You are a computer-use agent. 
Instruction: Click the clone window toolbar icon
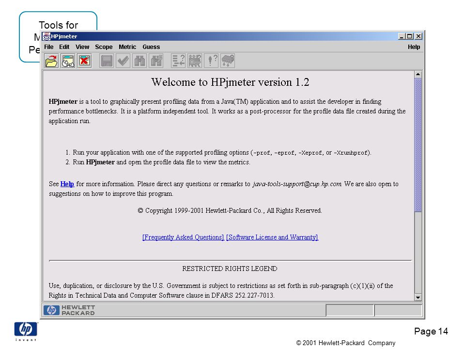pyautogui.click(x=68, y=61)
